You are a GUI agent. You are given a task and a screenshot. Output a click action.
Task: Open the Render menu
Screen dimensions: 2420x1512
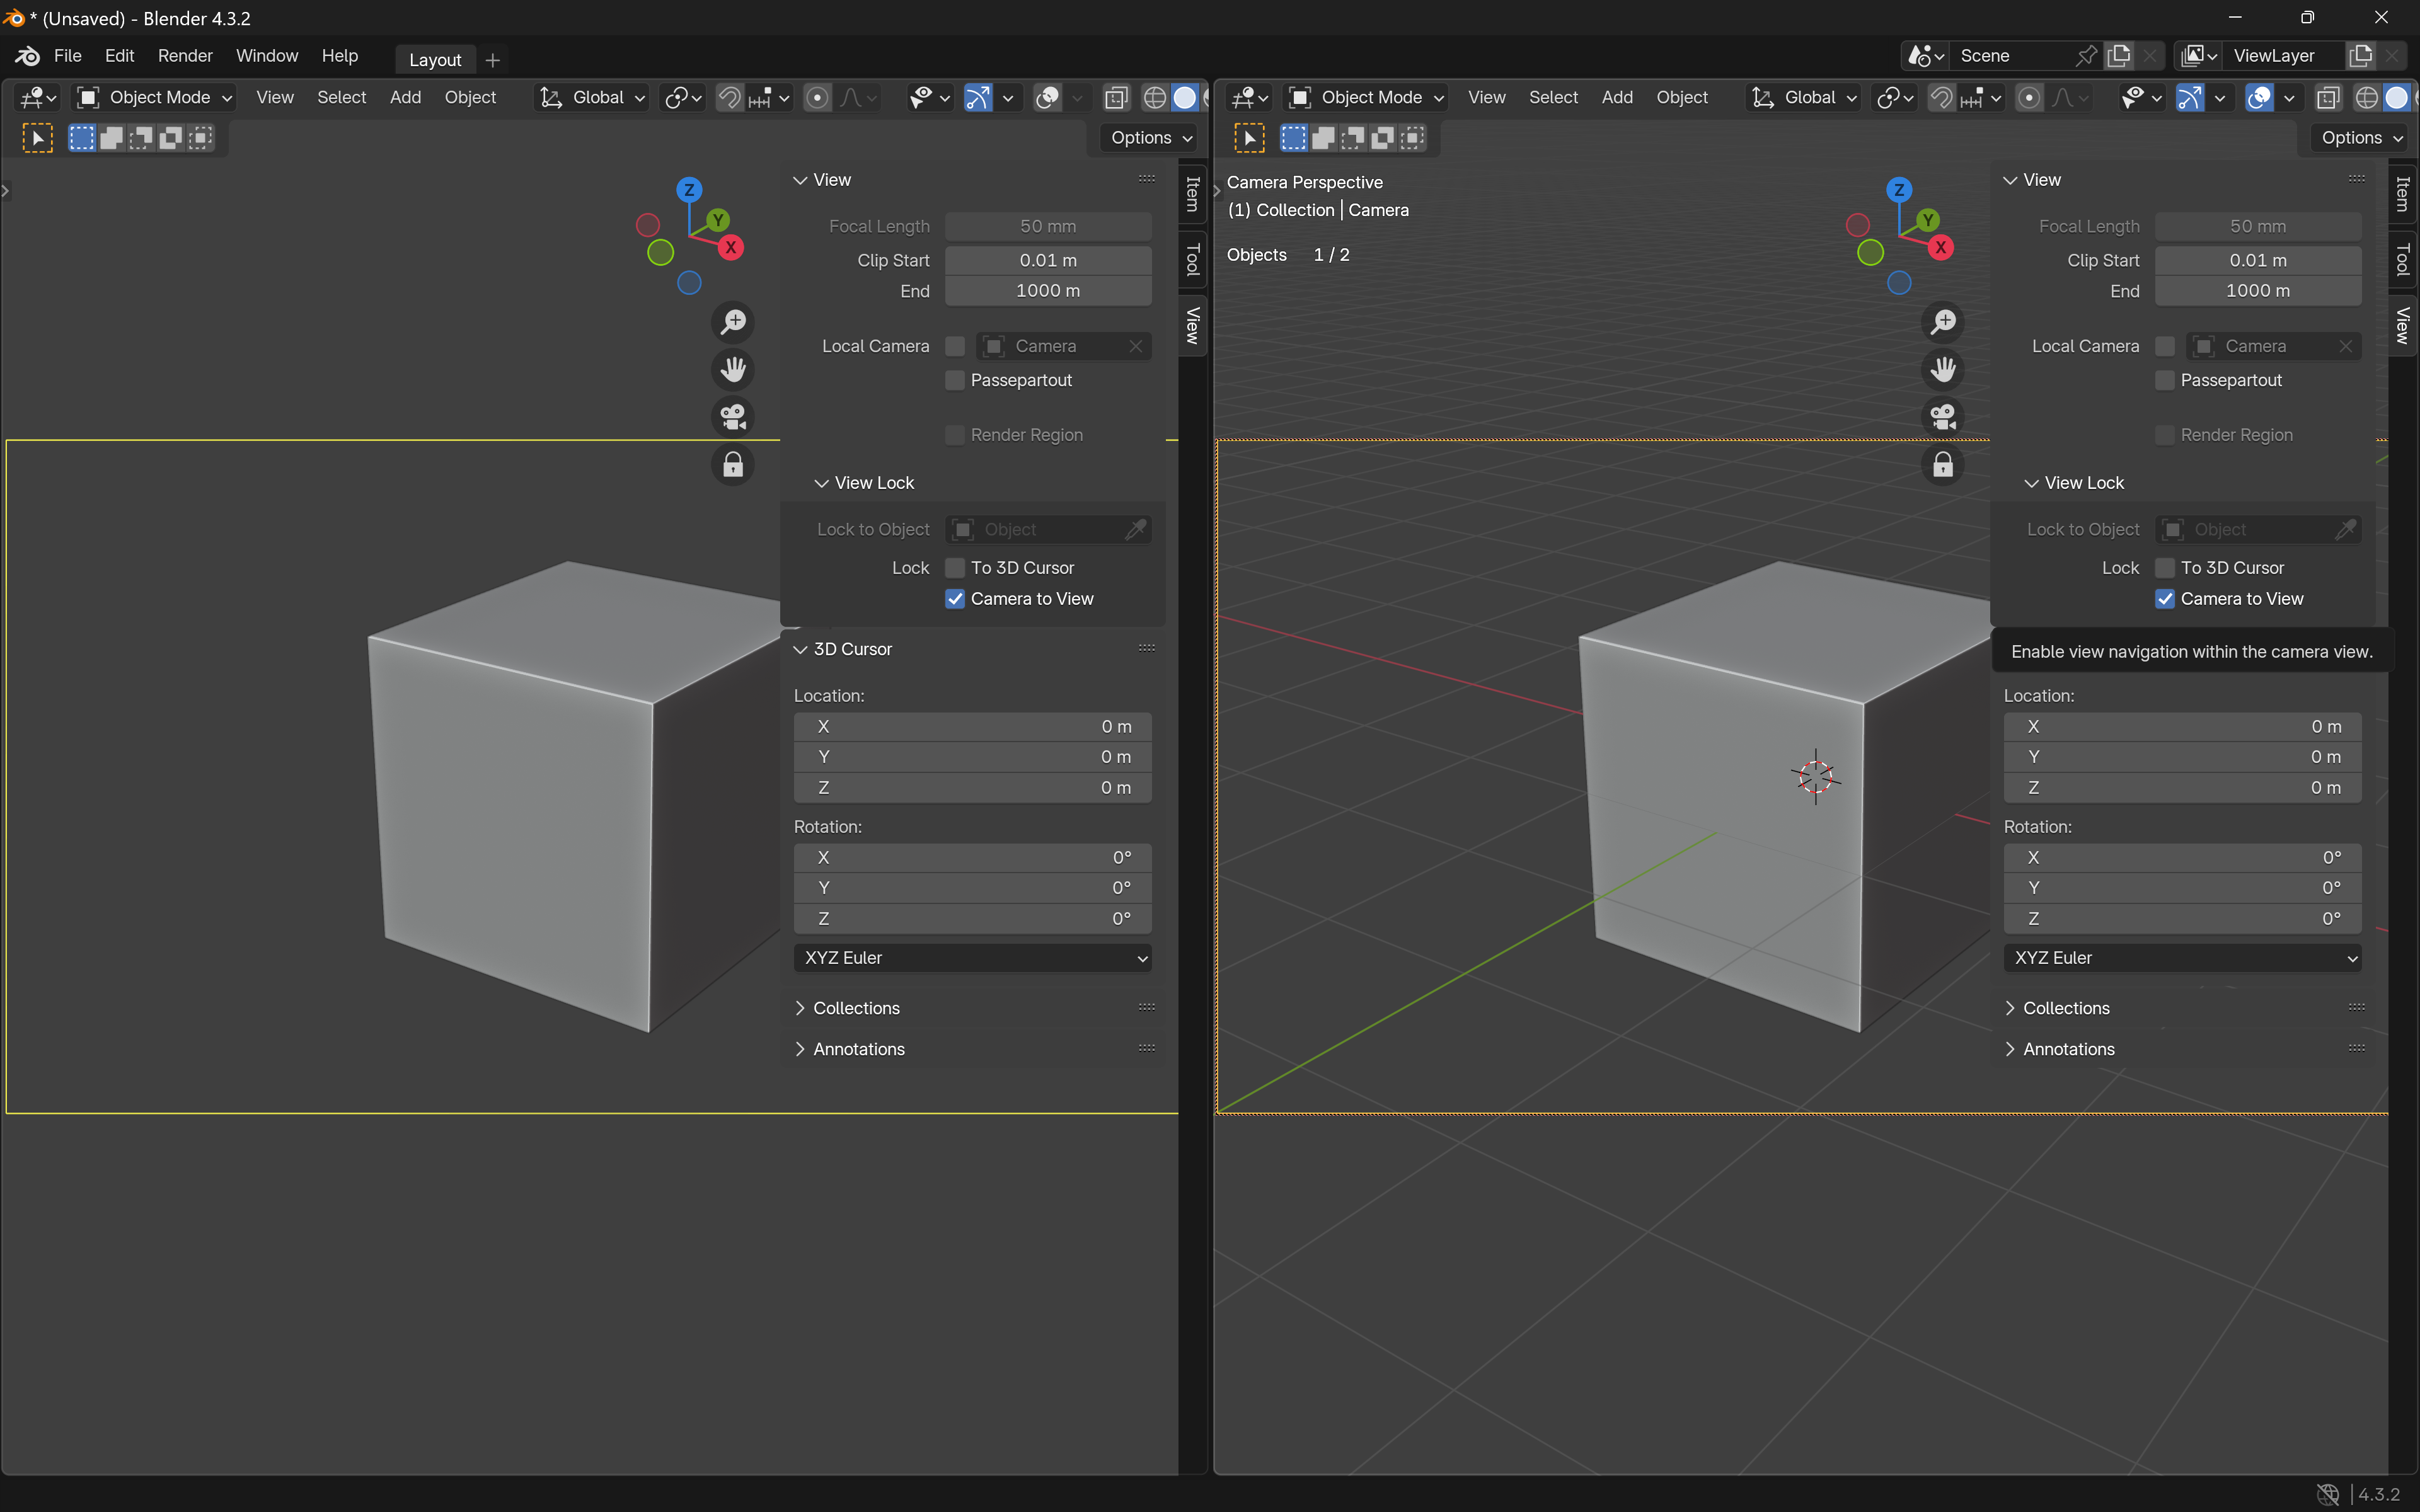pyautogui.click(x=185, y=56)
